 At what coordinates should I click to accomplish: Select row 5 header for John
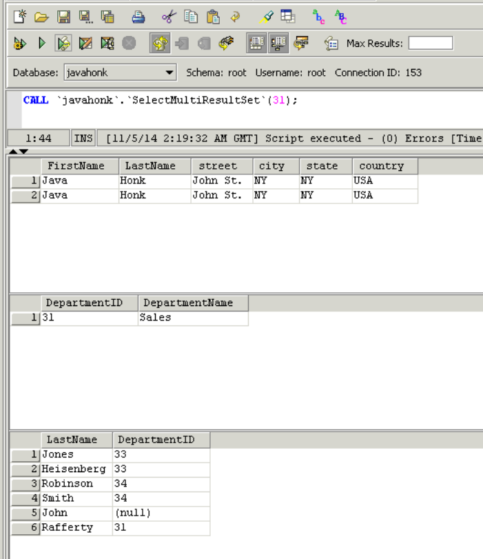tap(25, 513)
